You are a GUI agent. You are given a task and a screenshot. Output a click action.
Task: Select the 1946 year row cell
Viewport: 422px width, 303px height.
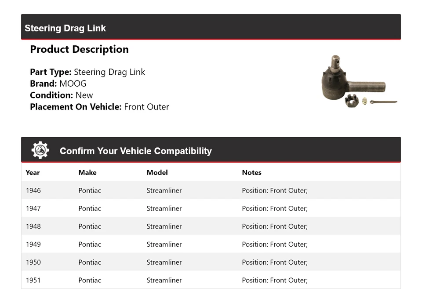click(x=33, y=190)
